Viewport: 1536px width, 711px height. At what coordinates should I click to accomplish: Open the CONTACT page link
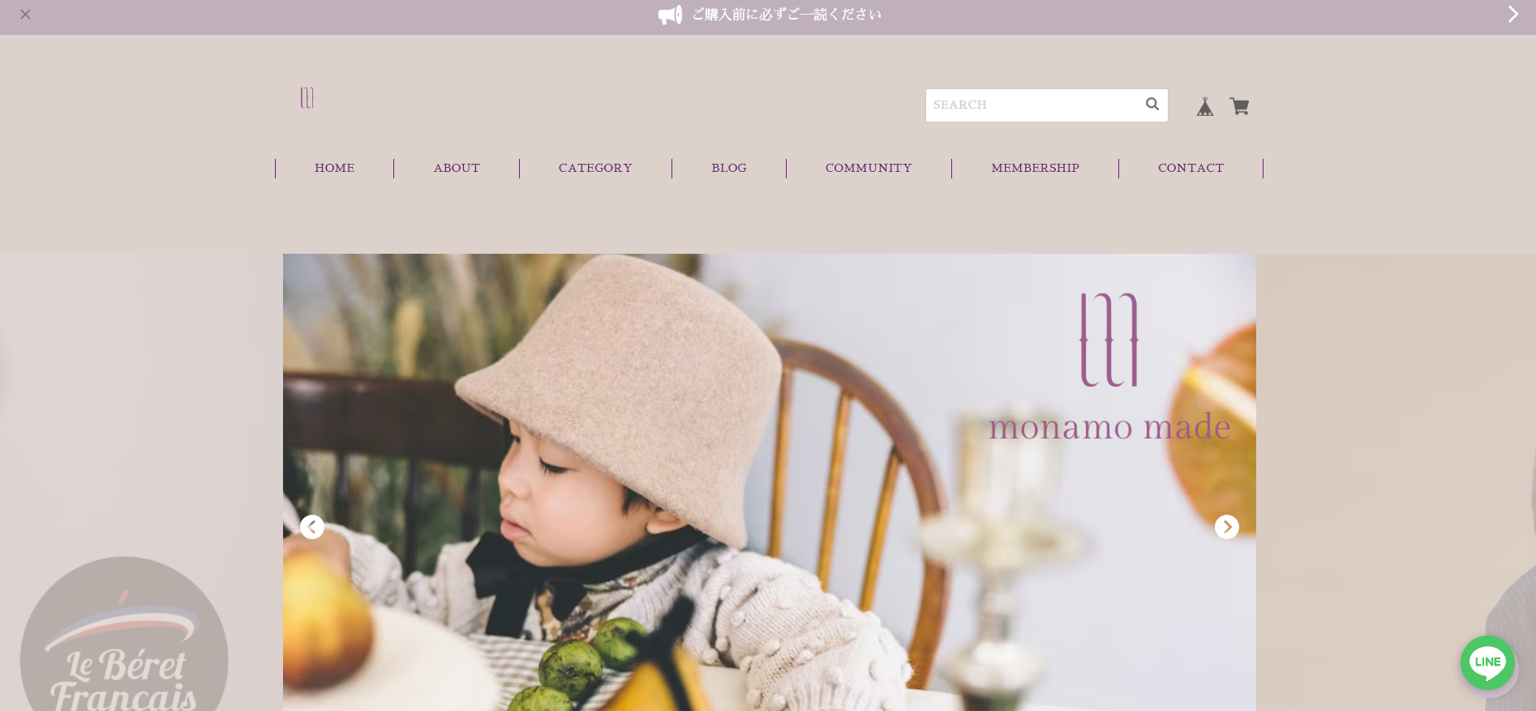1191,168
